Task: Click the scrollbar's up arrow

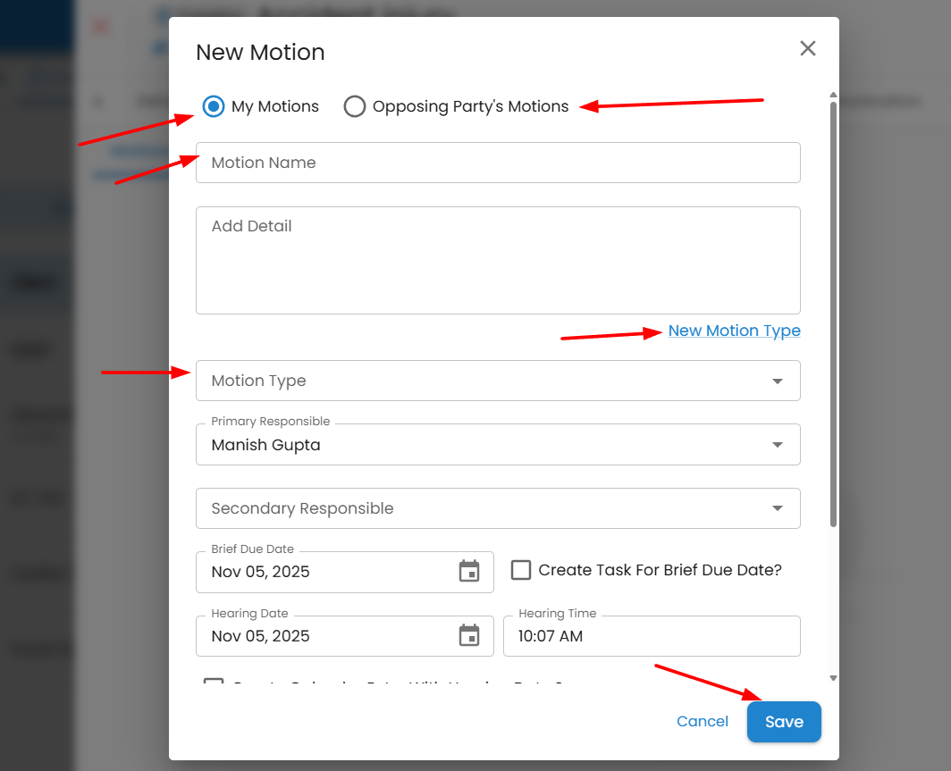Action: (x=833, y=95)
